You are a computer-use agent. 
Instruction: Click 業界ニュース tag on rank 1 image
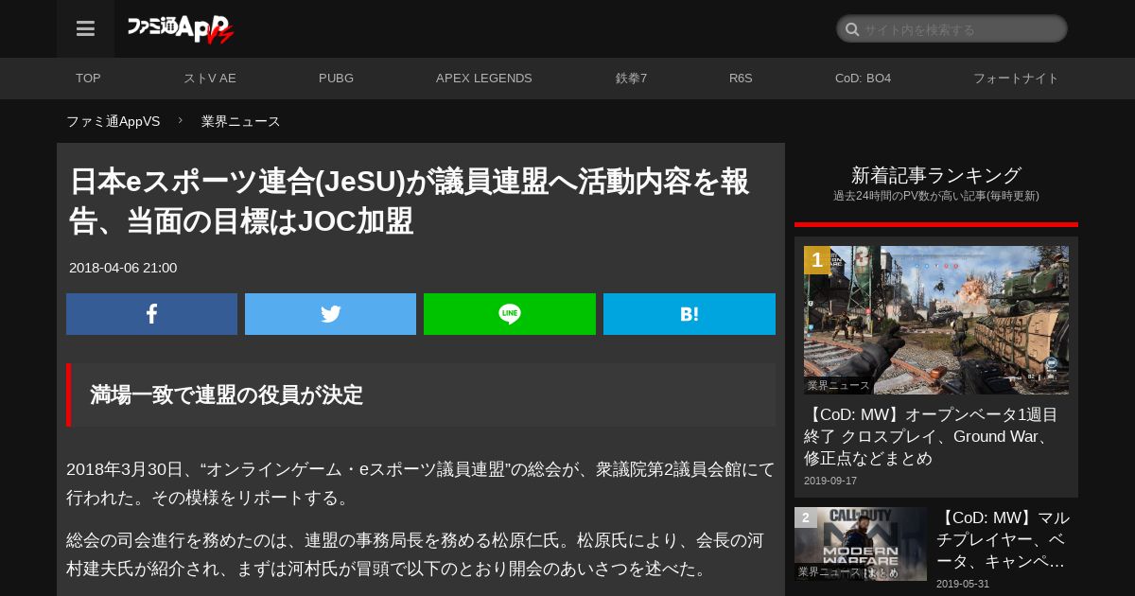click(x=838, y=385)
